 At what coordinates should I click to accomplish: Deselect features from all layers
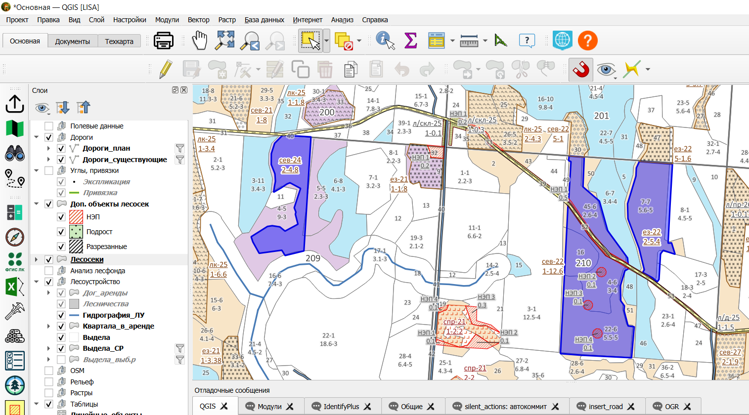tap(344, 41)
